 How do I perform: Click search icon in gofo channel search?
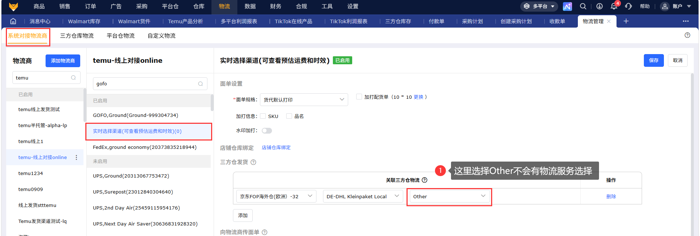pyautogui.click(x=201, y=84)
